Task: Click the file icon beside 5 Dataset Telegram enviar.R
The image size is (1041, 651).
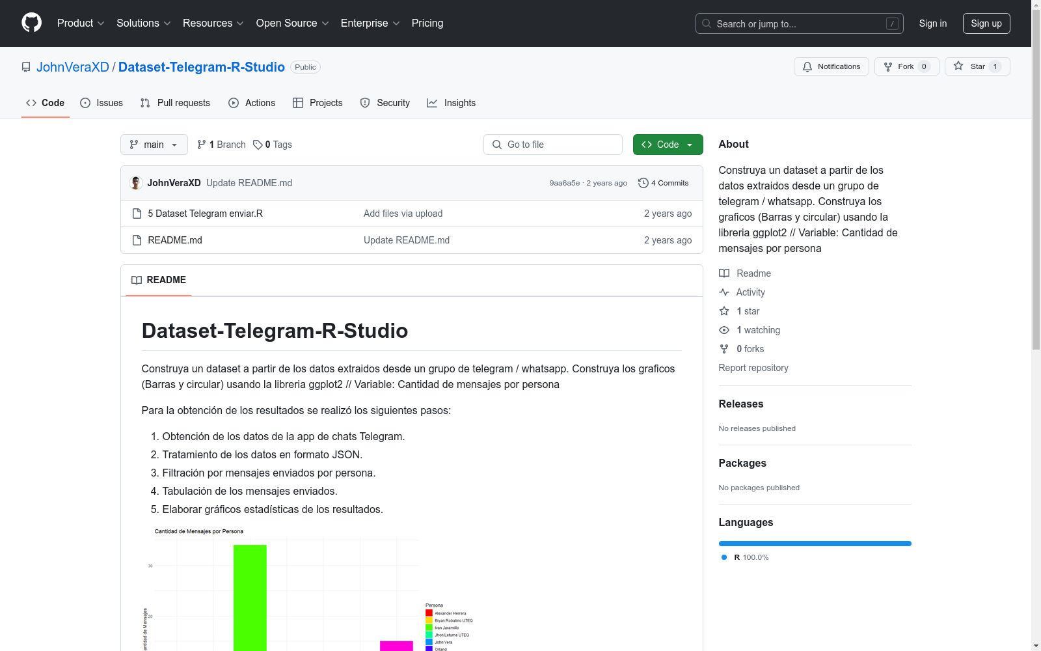Action: 137,214
